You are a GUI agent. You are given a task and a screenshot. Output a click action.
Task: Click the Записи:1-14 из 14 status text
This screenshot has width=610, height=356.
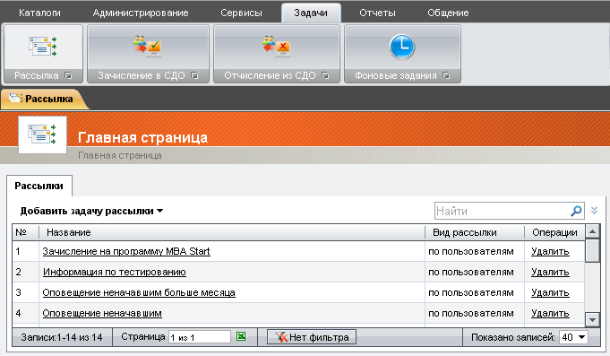point(62,337)
